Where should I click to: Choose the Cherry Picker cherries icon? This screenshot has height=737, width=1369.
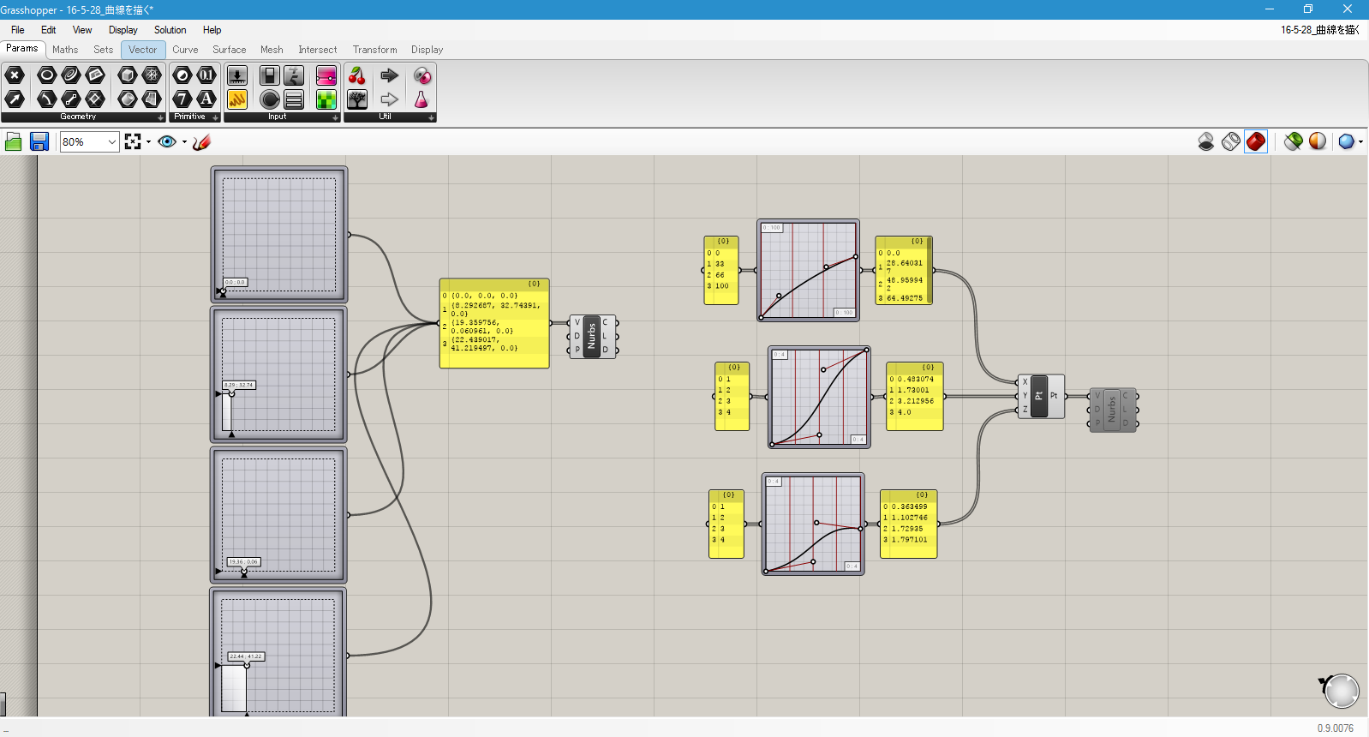point(357,75)
